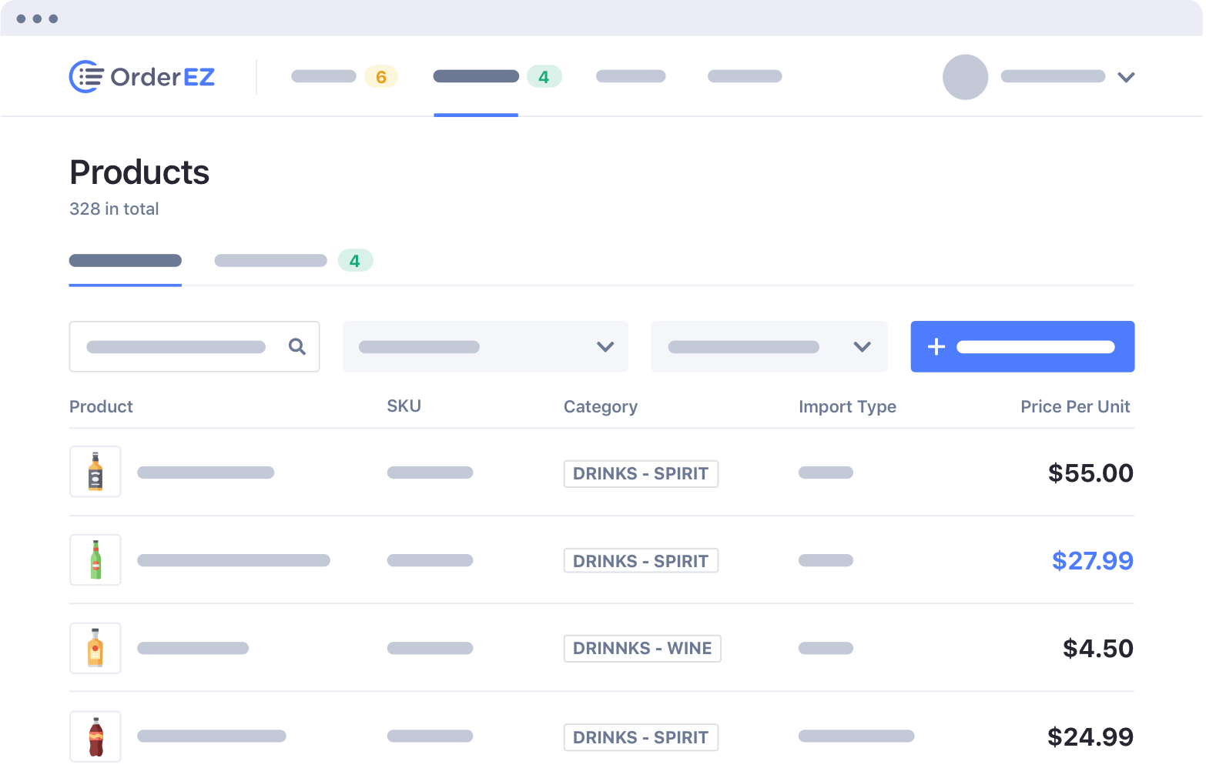Click the search magnifier icon
1206x778 pixels.
coord(296,346)
